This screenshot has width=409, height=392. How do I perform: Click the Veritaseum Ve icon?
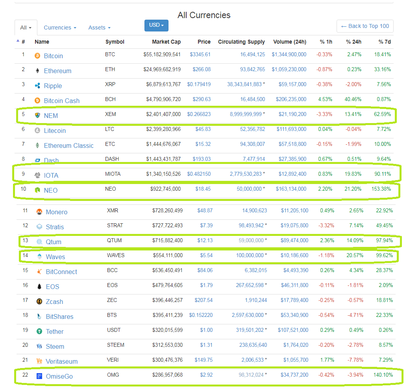[39, 361]
